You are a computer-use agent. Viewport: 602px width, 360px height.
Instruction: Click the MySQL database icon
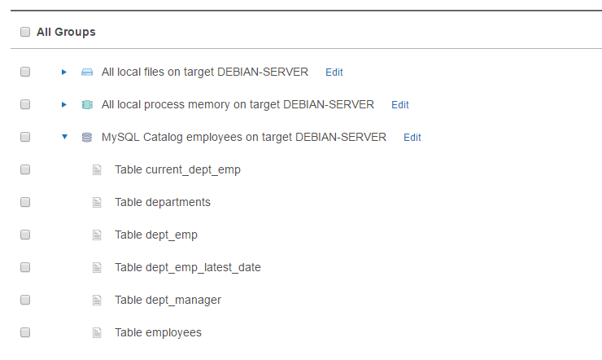[87, 138]
